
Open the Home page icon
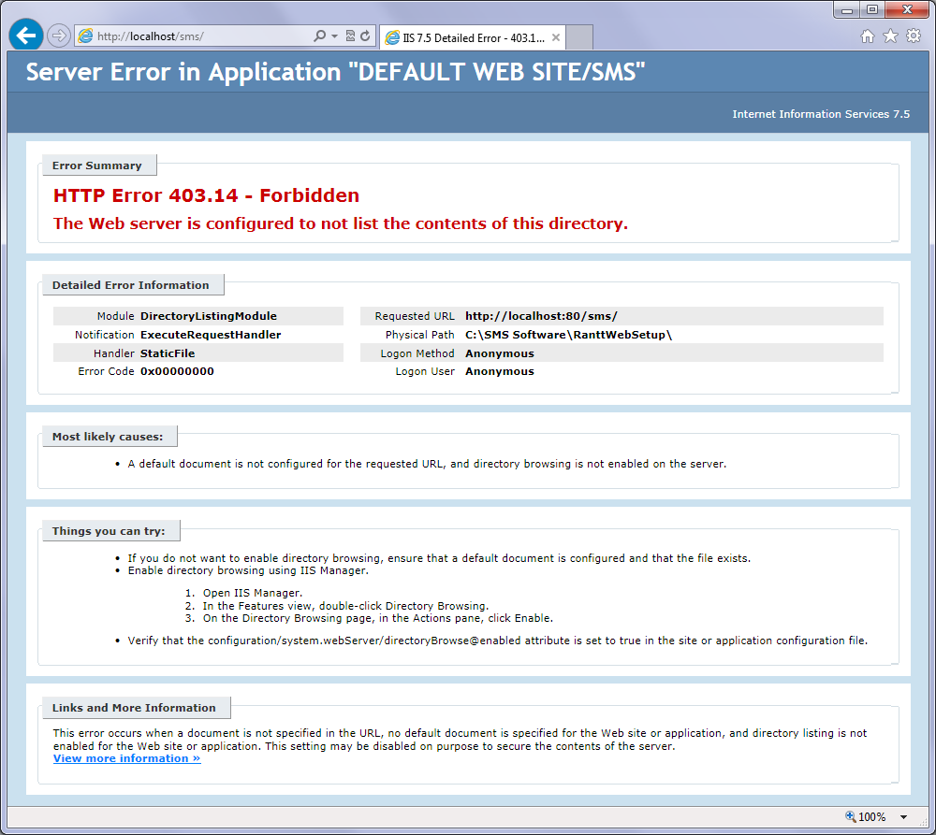(868, 36)
